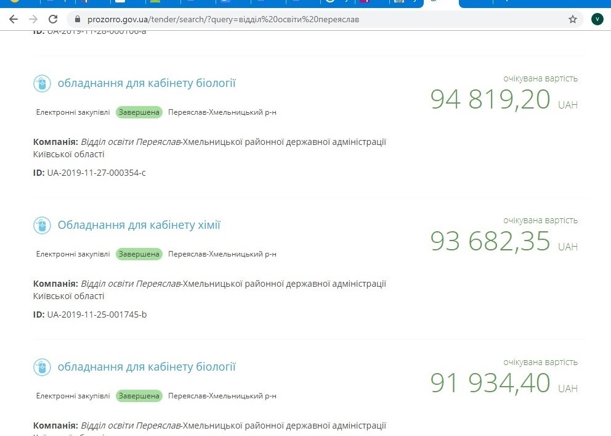Screen dimensions: 611x436
Task: Bookmark this page with the star icon
Action: pyautogui.click(x=572, y=19)
